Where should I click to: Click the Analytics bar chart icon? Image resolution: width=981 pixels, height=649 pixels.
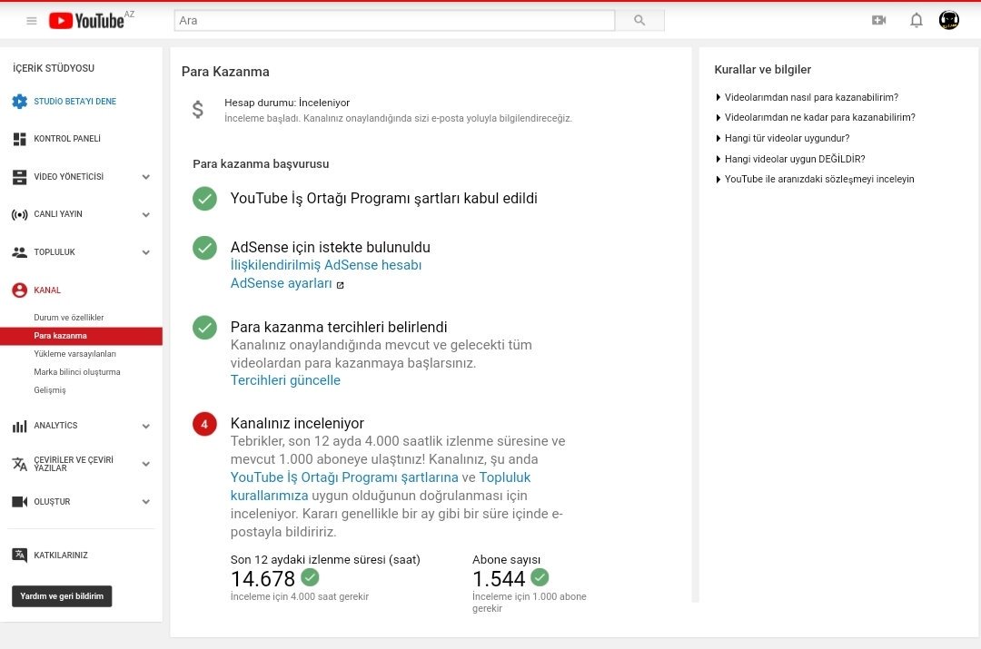(19, 426)
